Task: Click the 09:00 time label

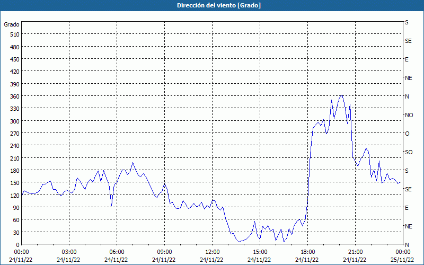Action: coord(164,252)
